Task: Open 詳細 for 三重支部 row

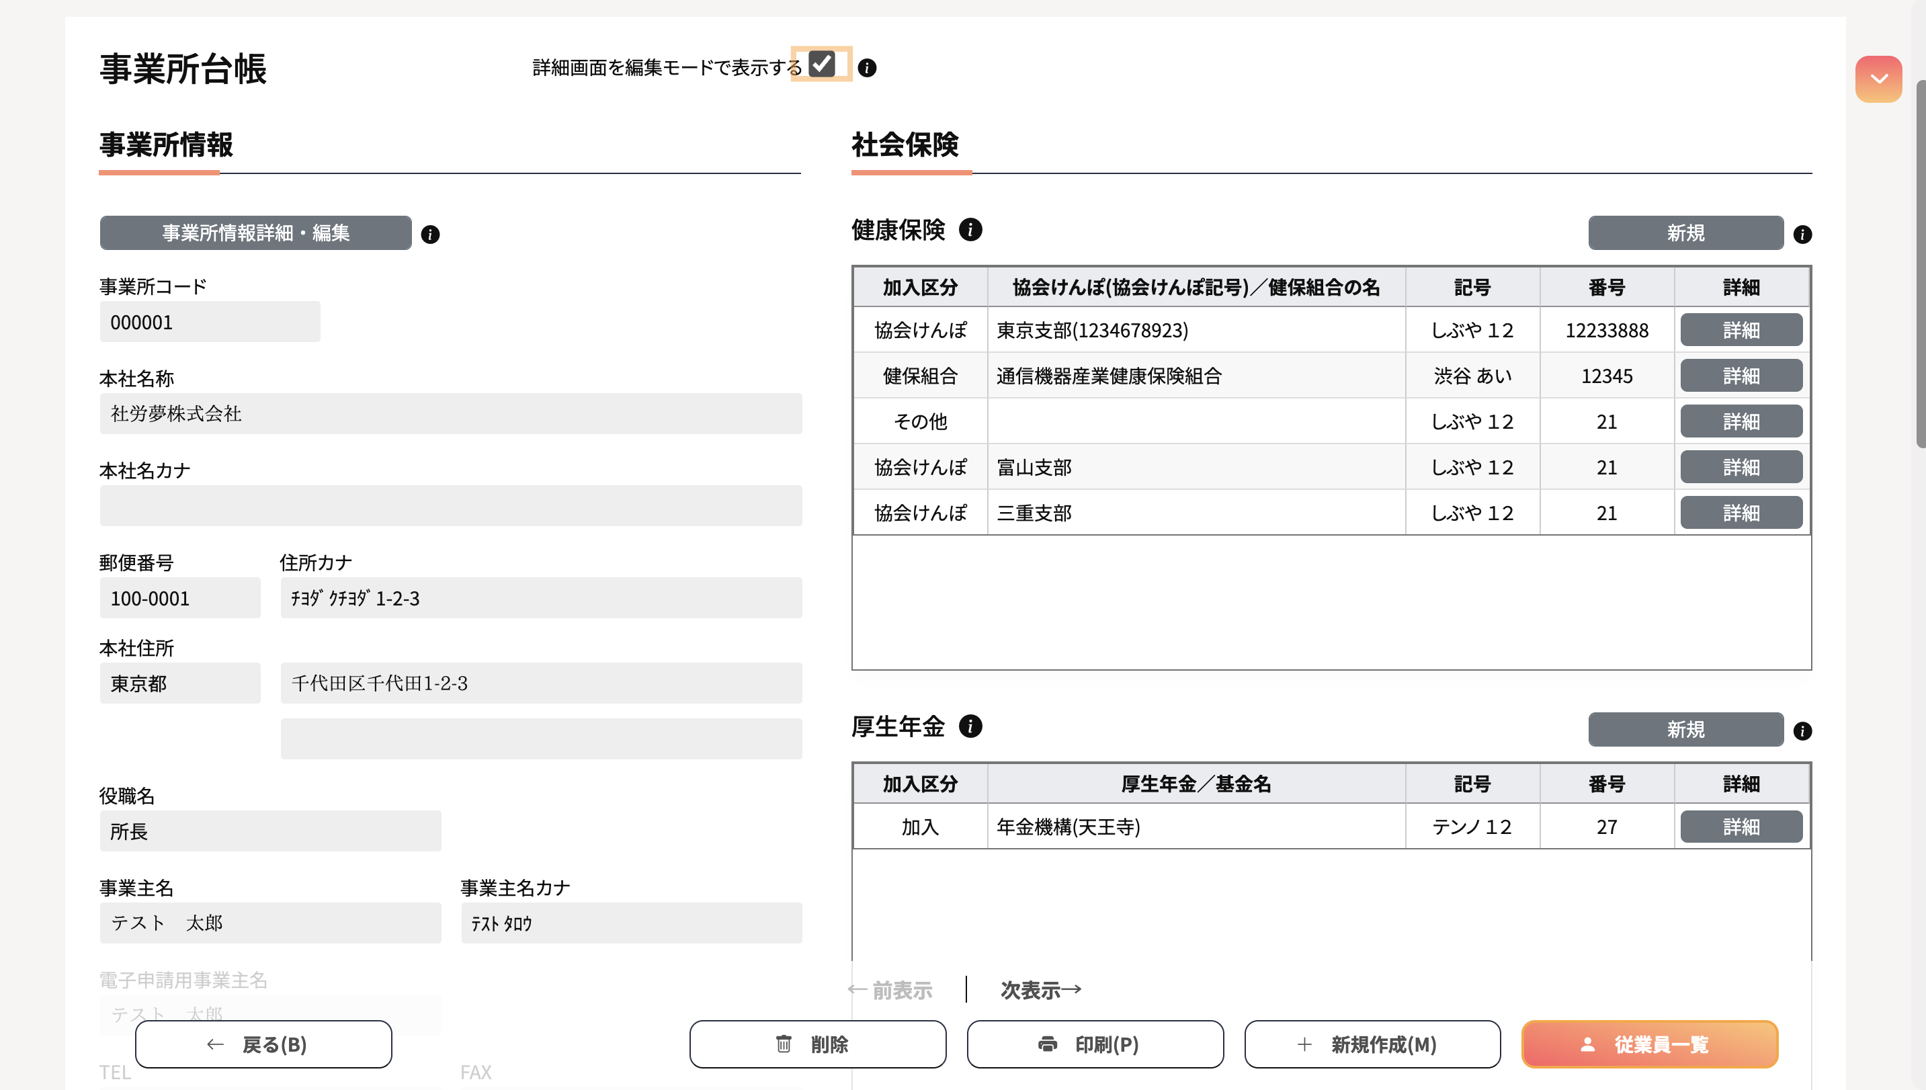Action: pyautogui.click(x=1741, y=513)
